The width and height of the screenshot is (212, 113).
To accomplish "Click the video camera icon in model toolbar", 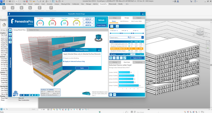I will coord(24,95).
